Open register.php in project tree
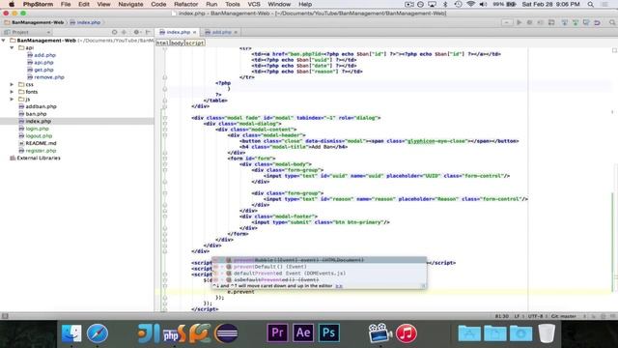This screenshot has width=618, height=348. click(x=38, y=151)
